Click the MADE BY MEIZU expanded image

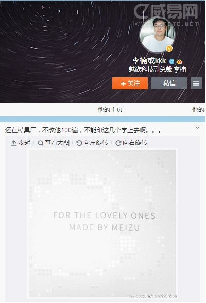[102, 224]
